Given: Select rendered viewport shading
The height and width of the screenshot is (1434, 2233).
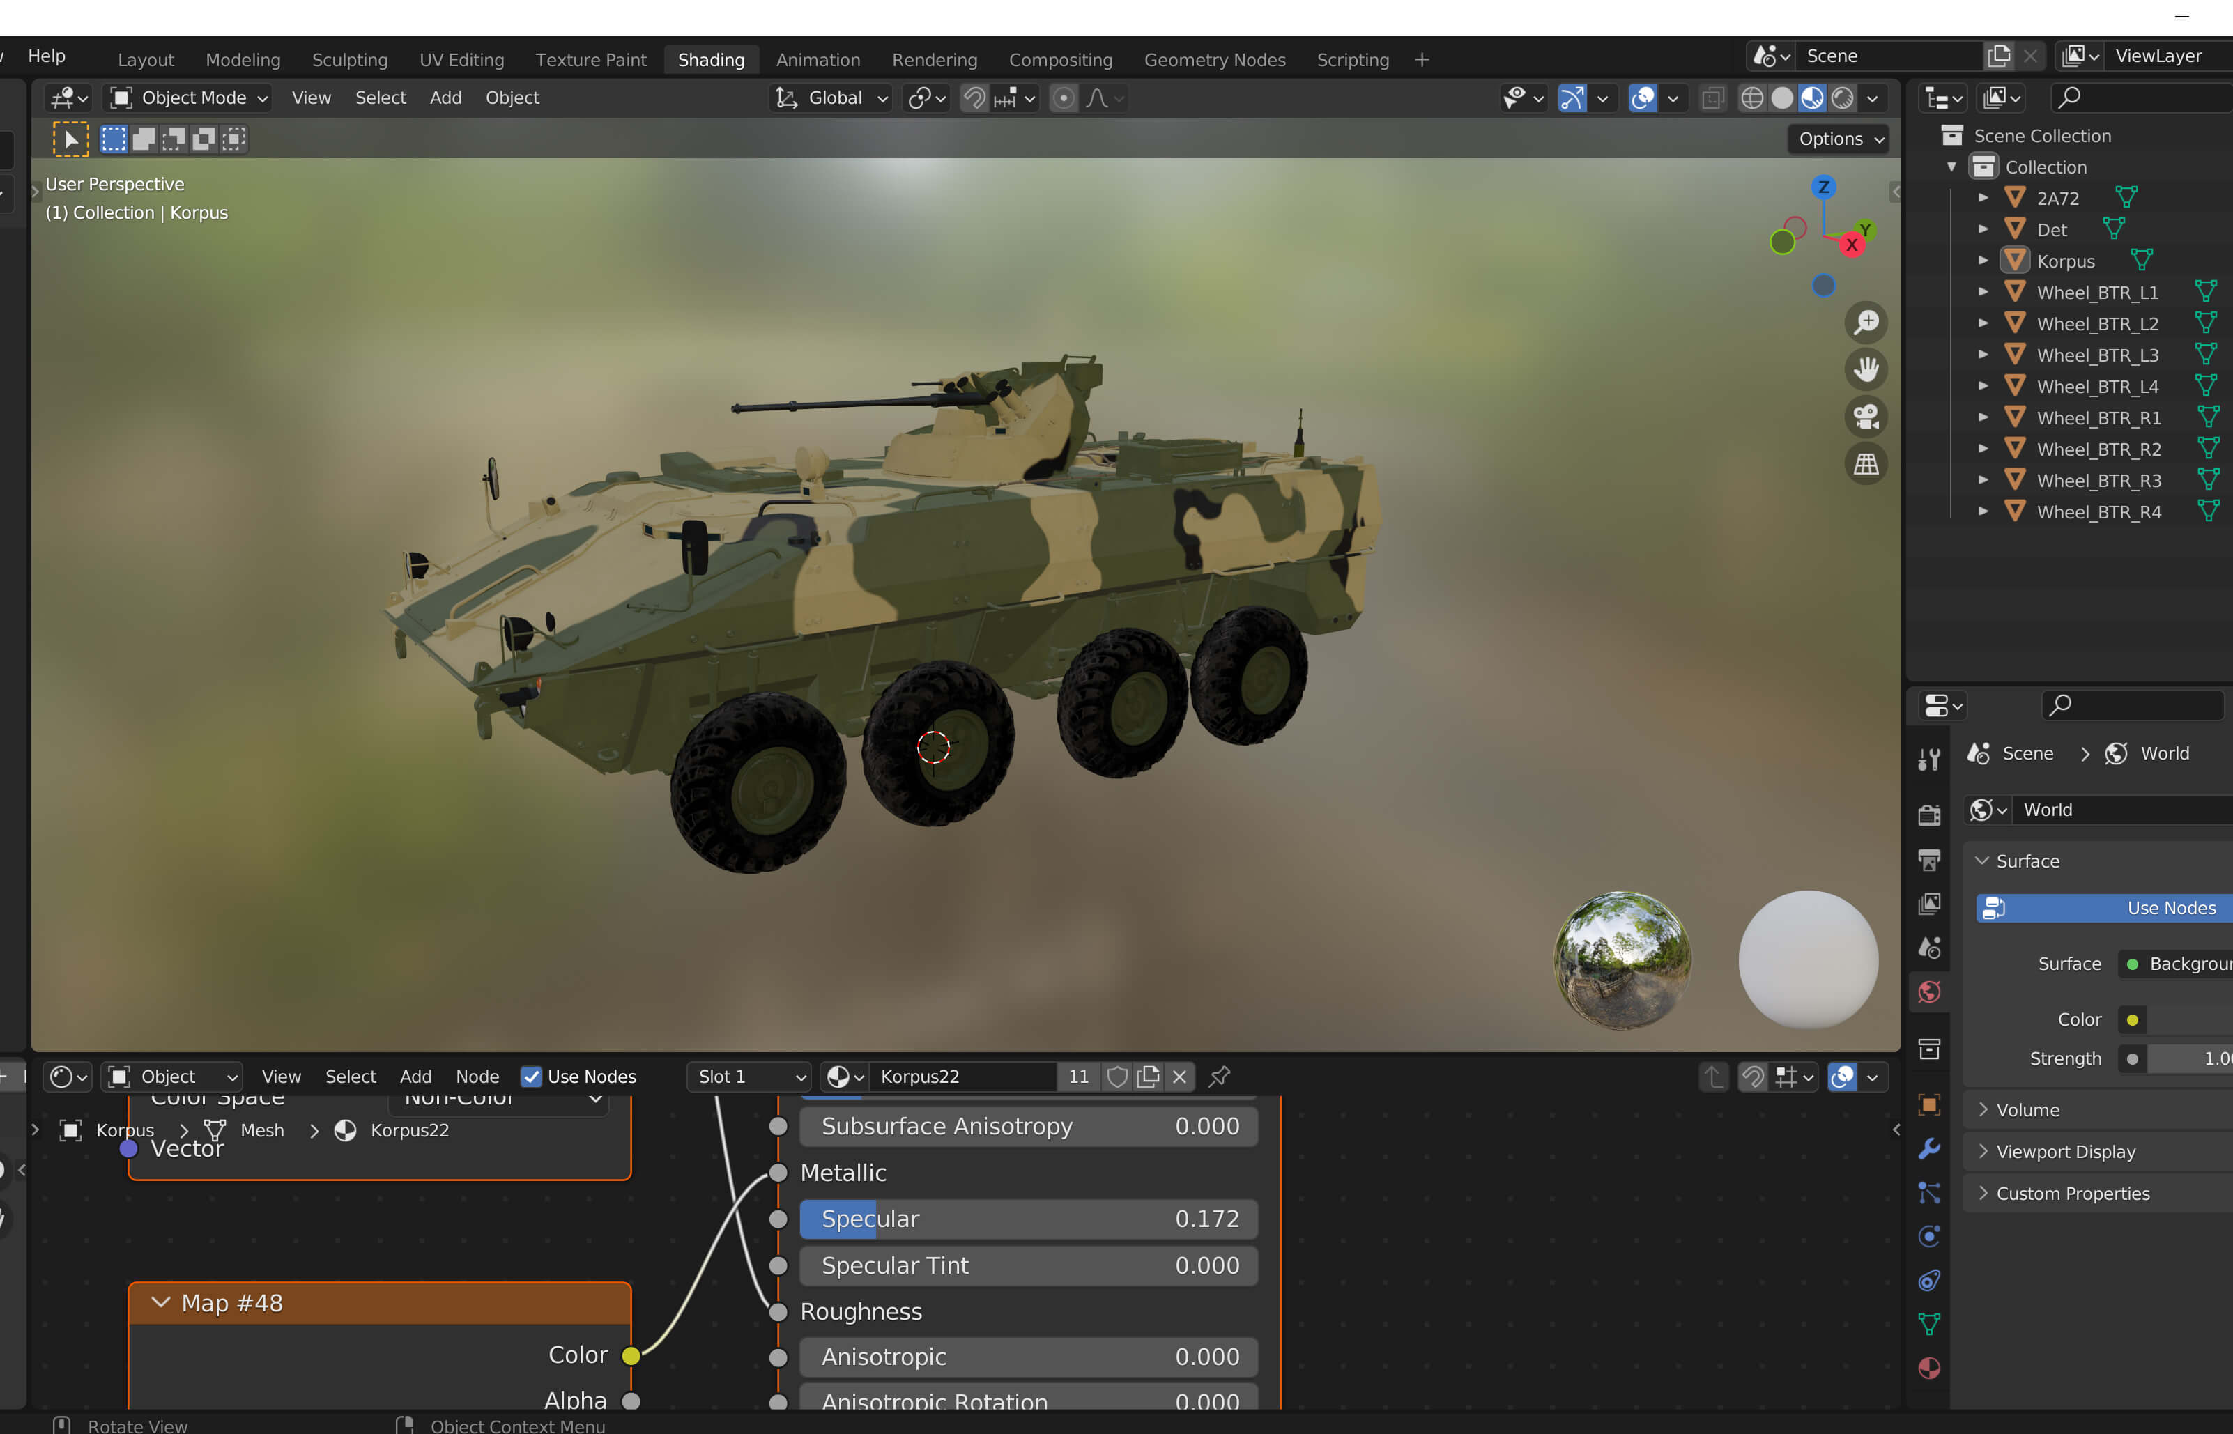Looking at the screenshot, I should click(1842, 98).
